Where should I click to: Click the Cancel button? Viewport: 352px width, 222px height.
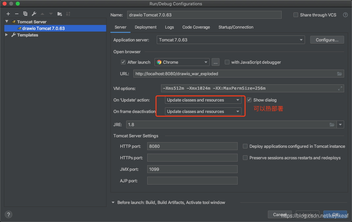280,214
